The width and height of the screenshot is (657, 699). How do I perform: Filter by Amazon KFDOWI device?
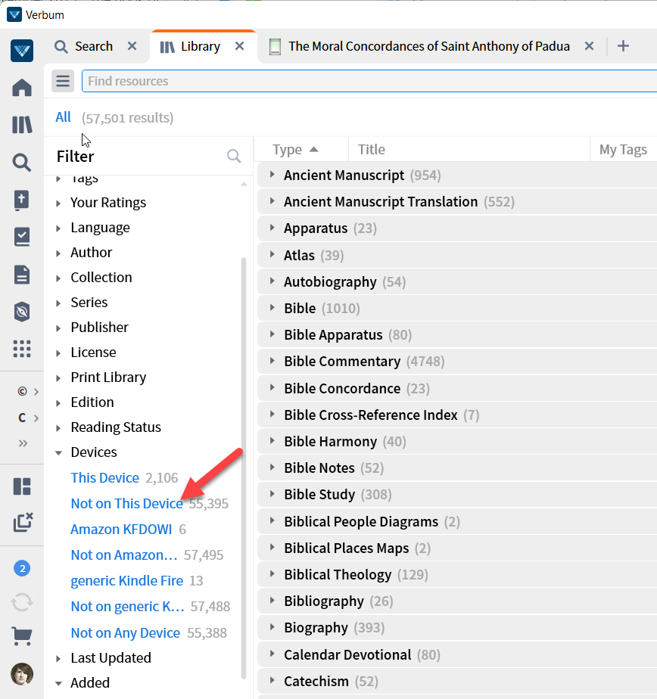(121, 529)
